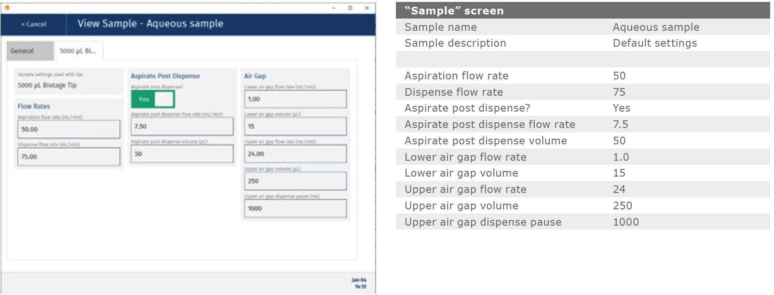The height and width of the screenshot is (295, 774).
Task: Click the 5000 µL Biotage Tip setting box
Action: 68,81
